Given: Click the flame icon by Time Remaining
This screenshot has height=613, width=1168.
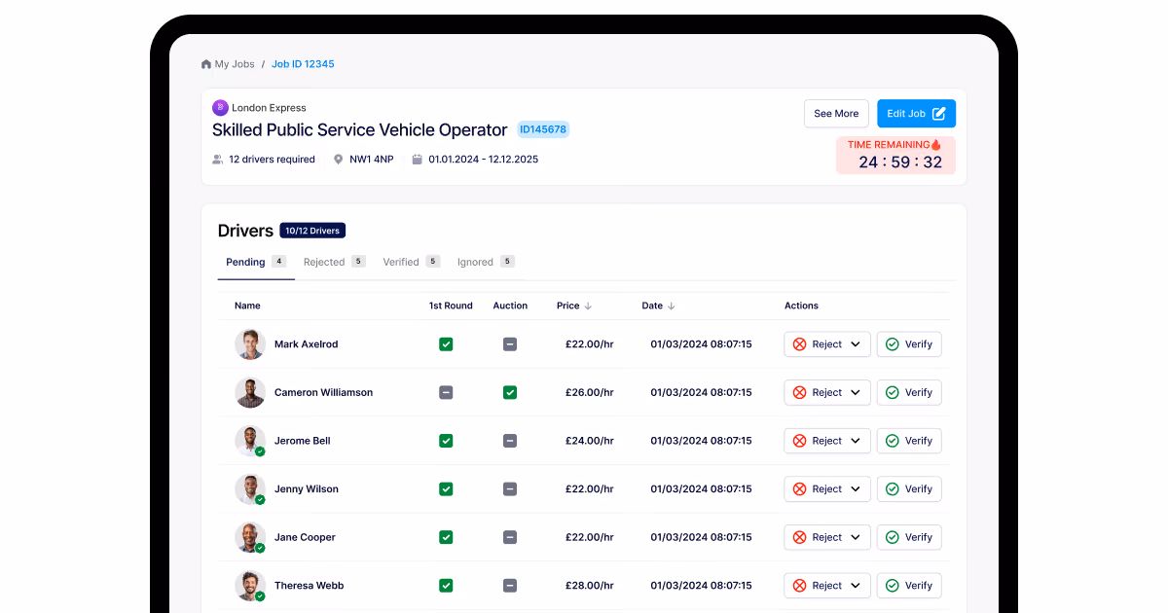Looking at the screenshot, I should click(936, 145).
